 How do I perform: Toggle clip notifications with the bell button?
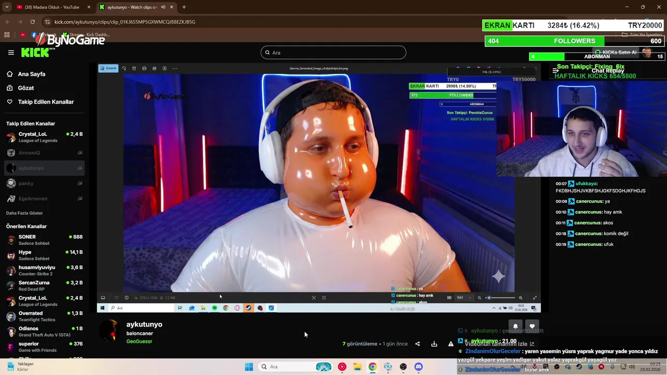(x=515, y=326)
